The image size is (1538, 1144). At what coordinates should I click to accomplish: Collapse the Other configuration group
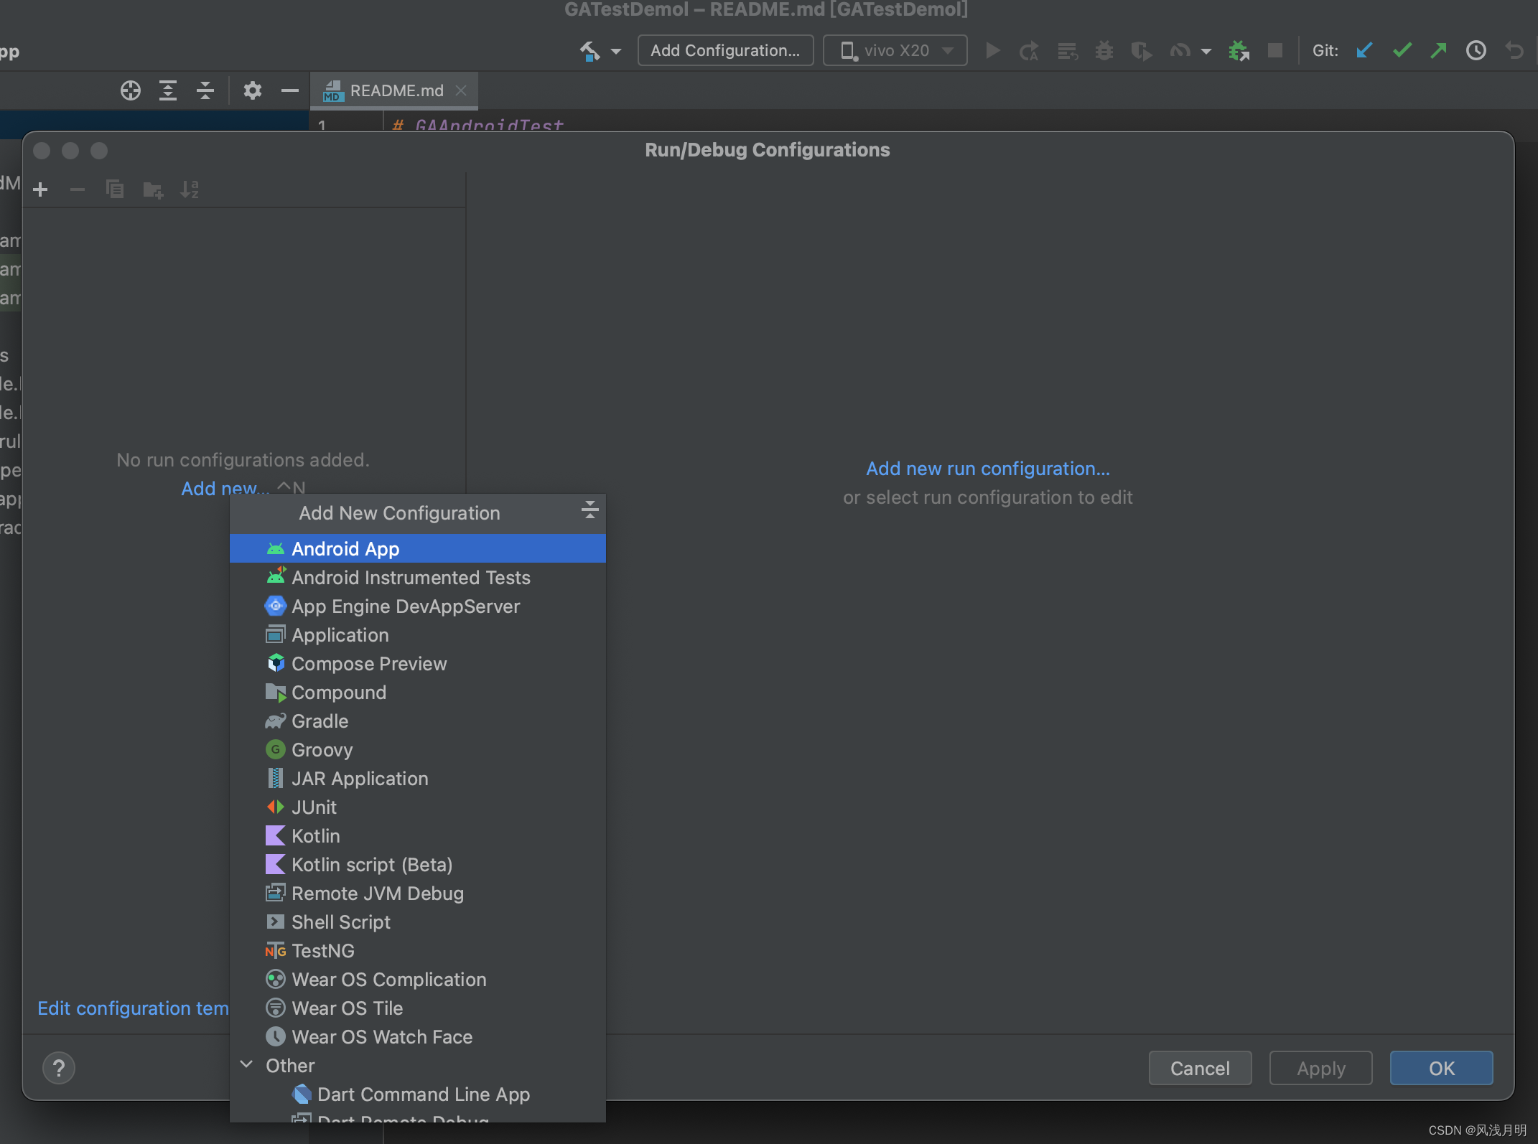coord(246,1065)
